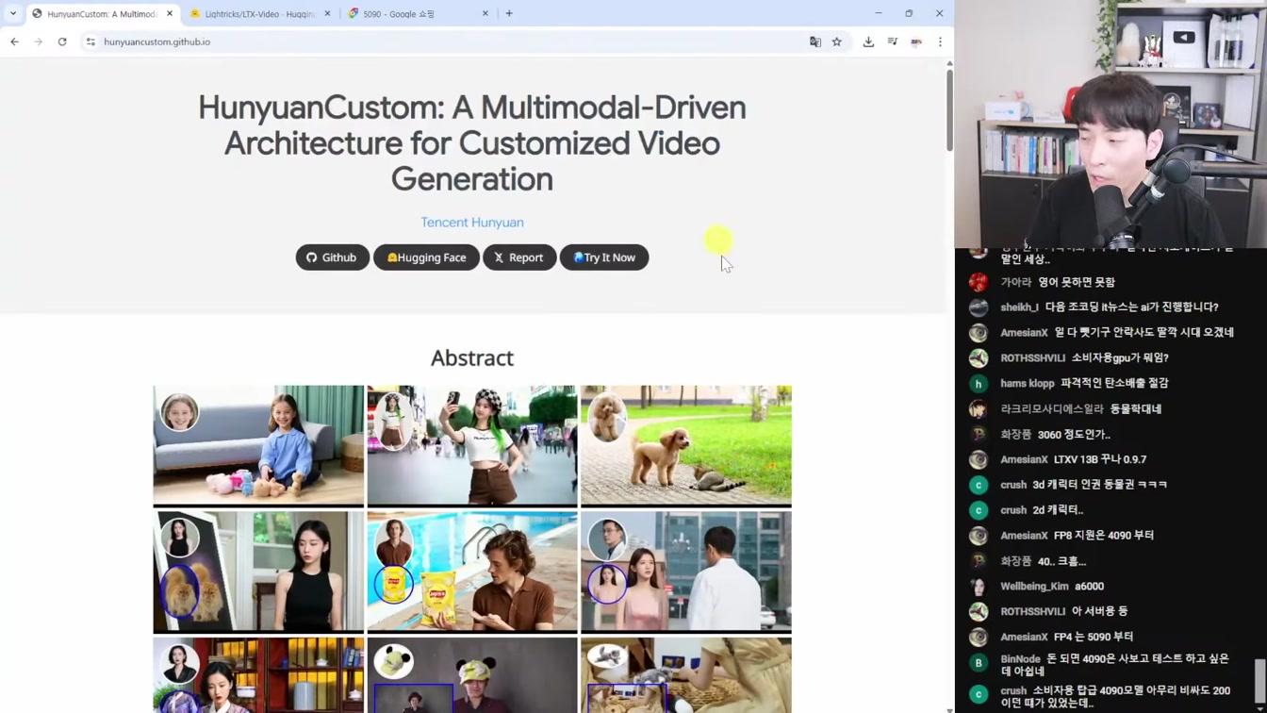Image resolution: width=1267 pixels, height=713 pixels.
Task: Click the hams klopp chat avatar
Action: coord(979,383)
